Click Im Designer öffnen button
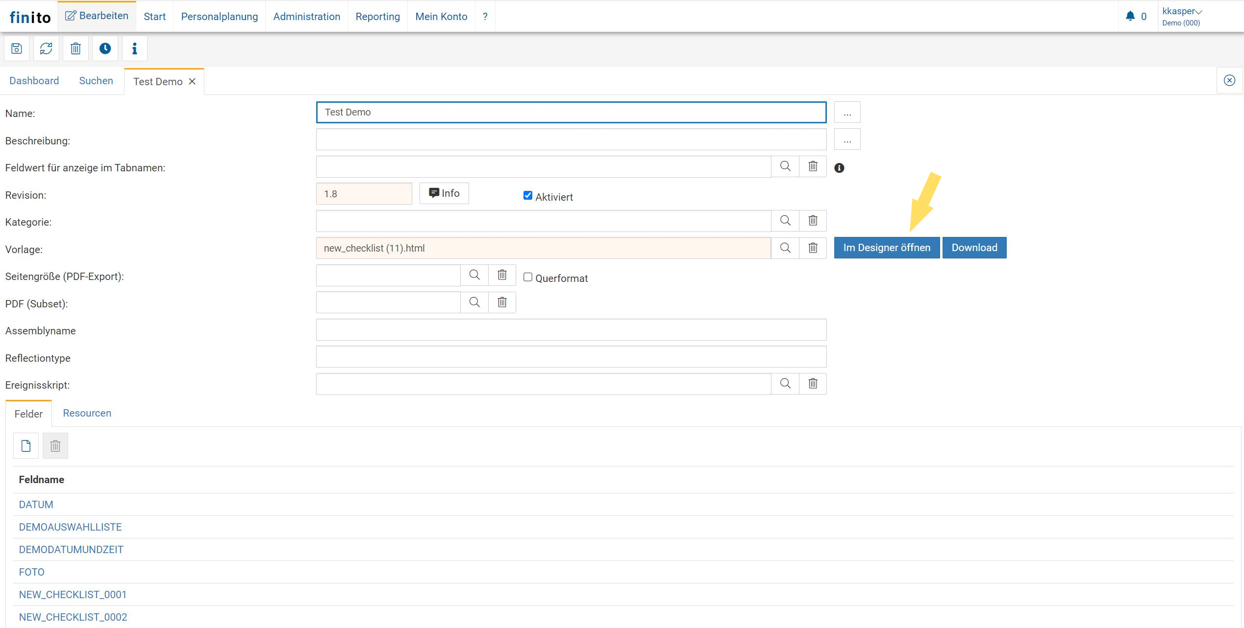This screenshot has height=628, width=1244. (x=886, y=248)
